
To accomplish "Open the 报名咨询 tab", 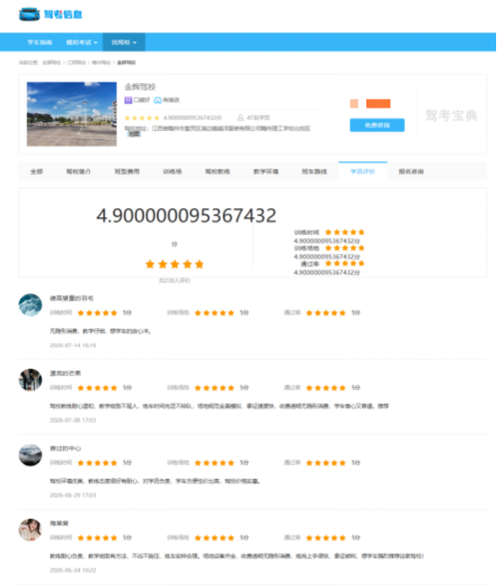I will tap(411, 171).
